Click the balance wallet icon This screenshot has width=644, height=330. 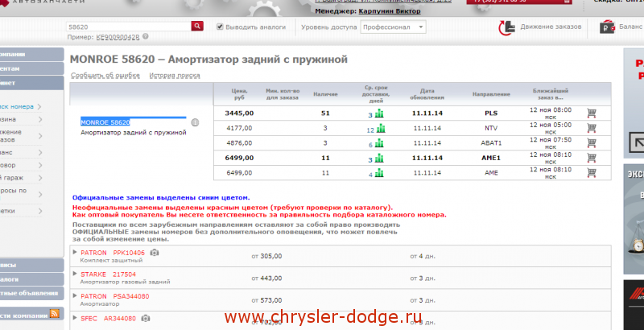[x=607, y=27]
